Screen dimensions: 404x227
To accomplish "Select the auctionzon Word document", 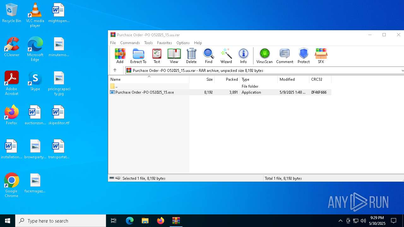I will [x=35, y=115].
